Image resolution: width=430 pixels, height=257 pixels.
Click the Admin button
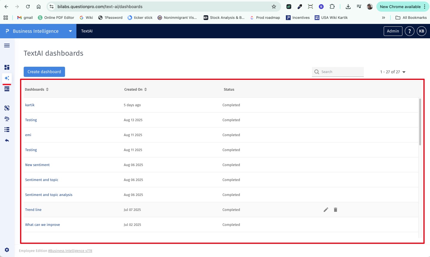coord(393,31)
